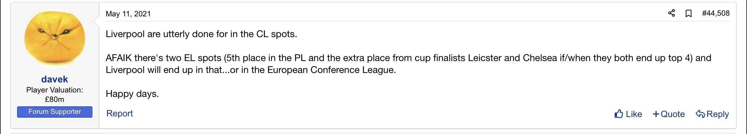Click the Forum Supporter badge

(55, 112)
